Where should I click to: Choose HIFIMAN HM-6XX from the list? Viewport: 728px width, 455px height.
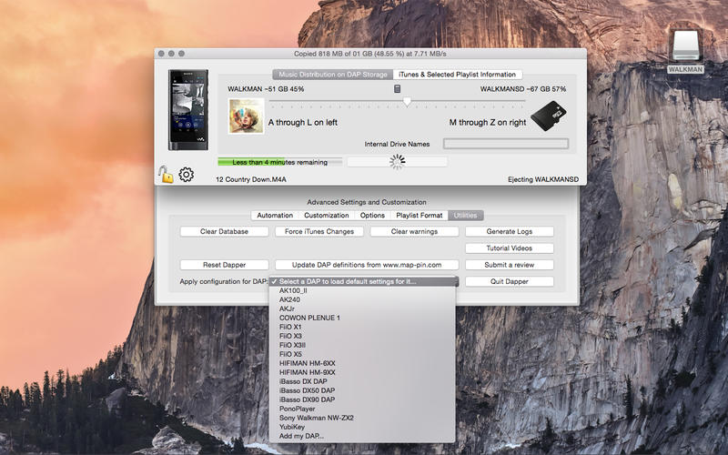362,363
